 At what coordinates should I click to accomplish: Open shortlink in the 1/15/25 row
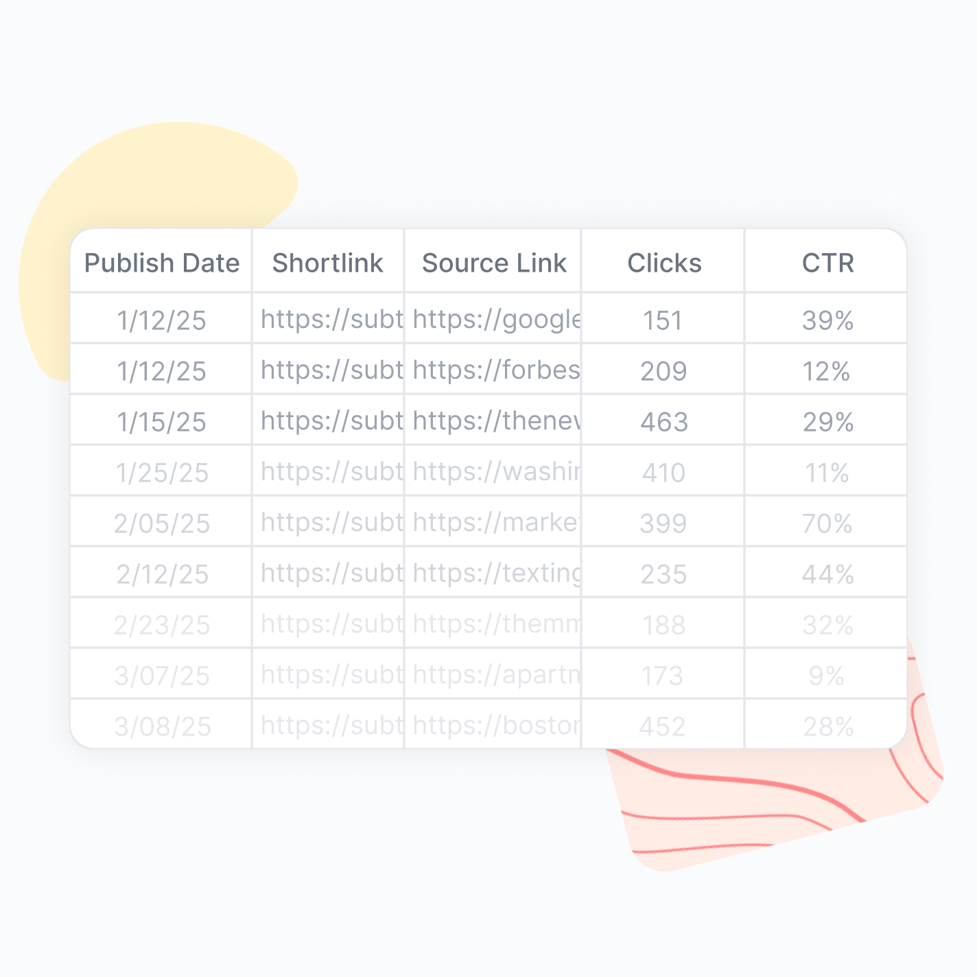331,421
